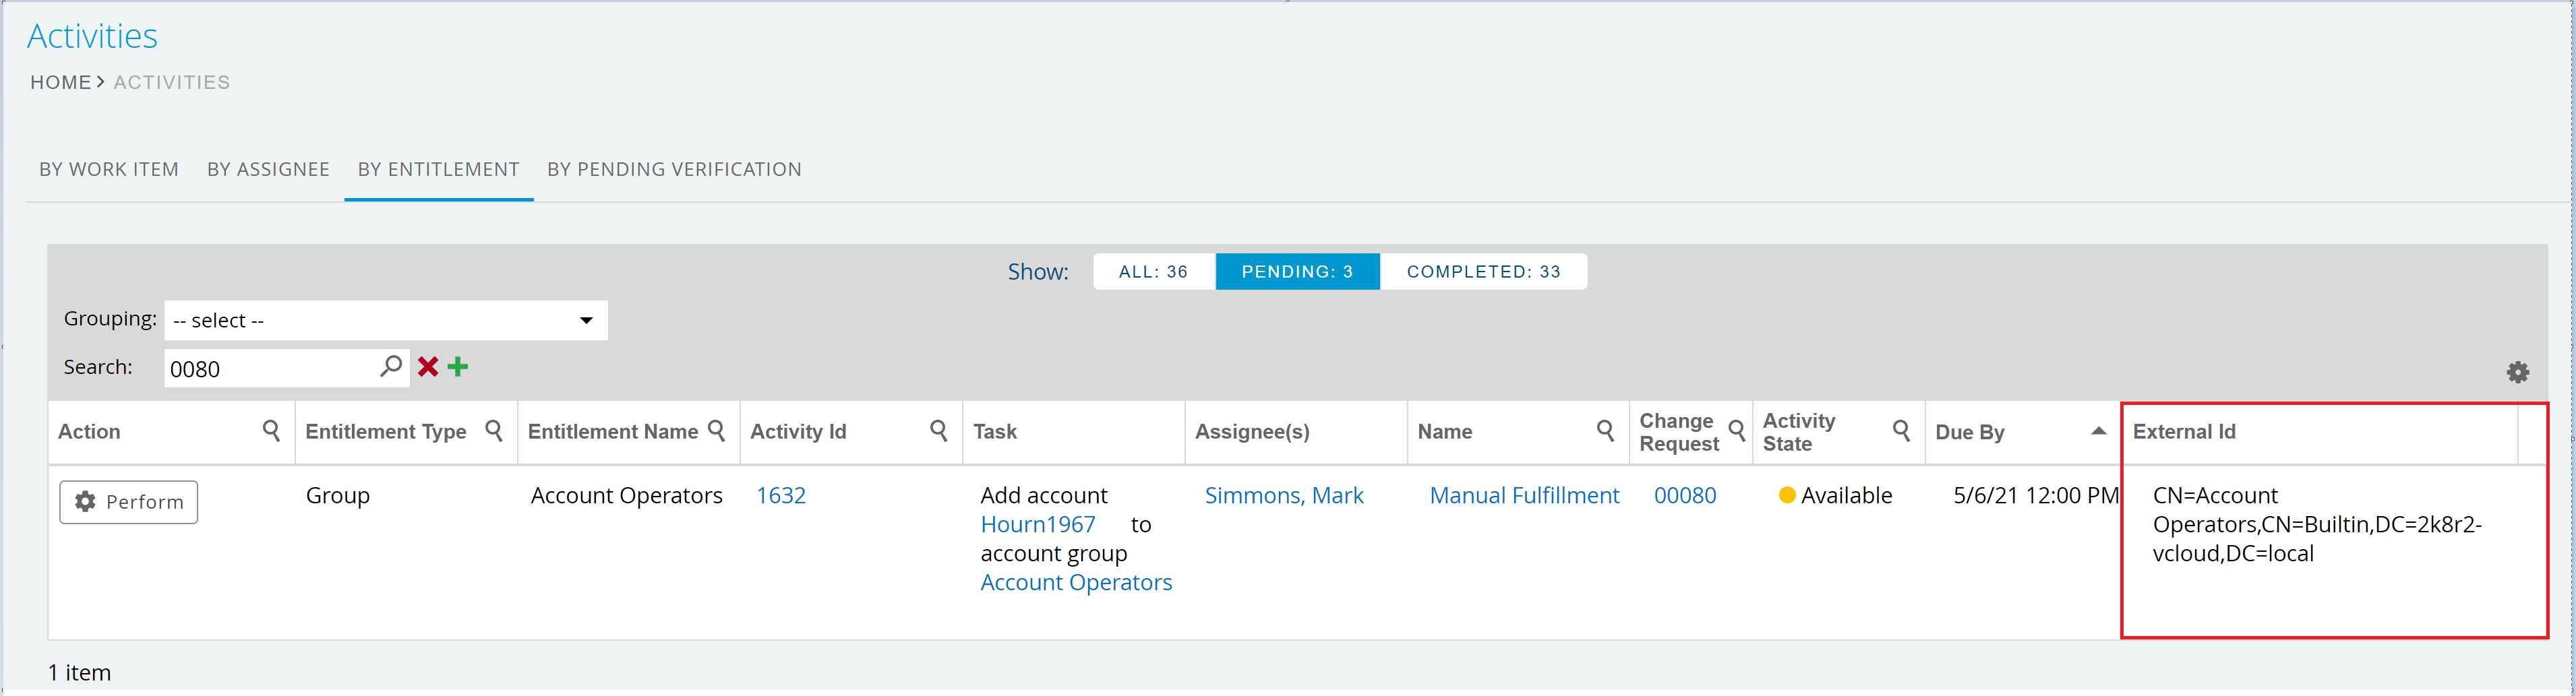Open the Manual Fulfillment link
The width and height of the screenshot is (2576, 696).
(1524, 495)
